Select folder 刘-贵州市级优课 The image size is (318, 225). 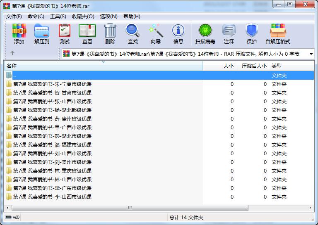click(x=52, y=162)
